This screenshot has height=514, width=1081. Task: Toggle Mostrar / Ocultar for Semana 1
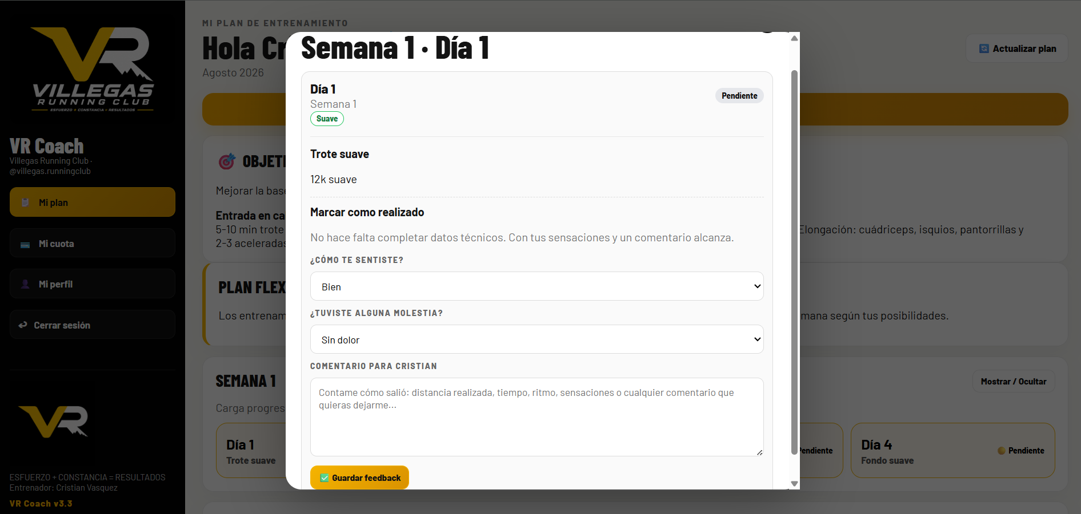(x=1014, y=382)
